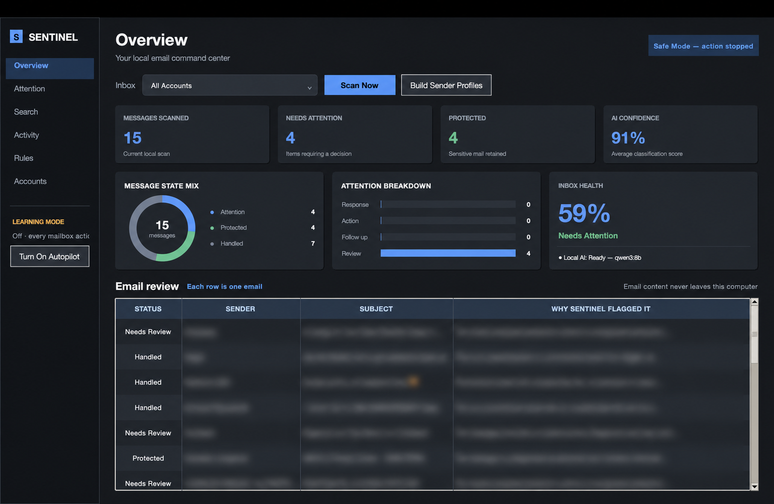Click the Follow up row in Attention Breakdown
Screen dimensions: 774x504
pos(436,237)
